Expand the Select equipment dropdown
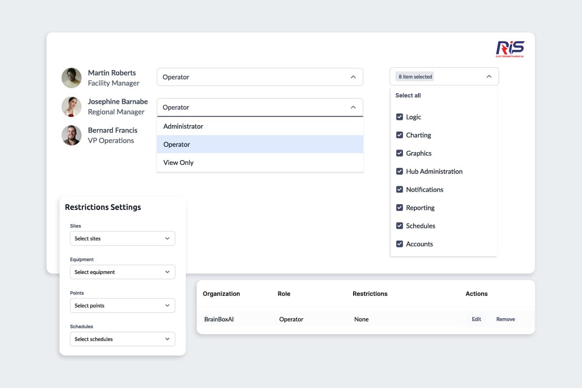The image size is (582, 388). 122,272
